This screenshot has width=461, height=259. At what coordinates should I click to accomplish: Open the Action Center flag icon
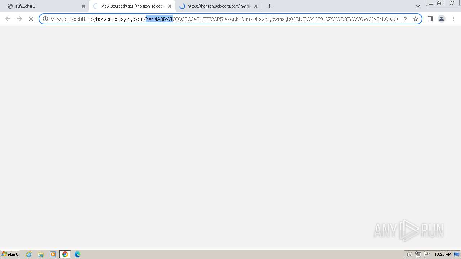pos(427,254)
